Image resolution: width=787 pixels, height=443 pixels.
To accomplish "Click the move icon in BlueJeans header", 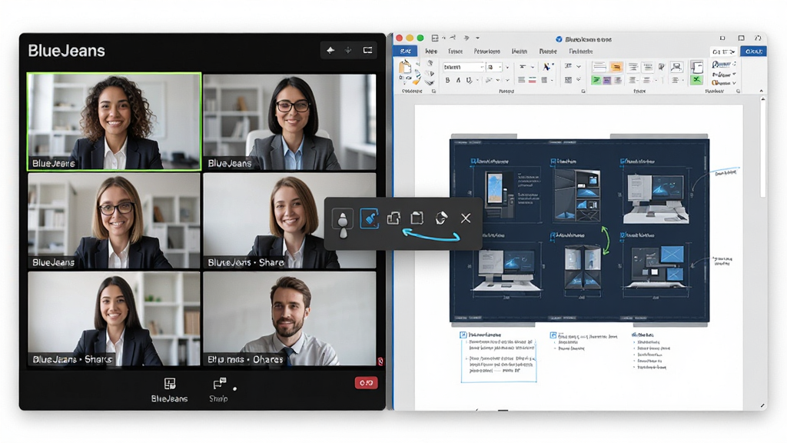I will (348, 50).
